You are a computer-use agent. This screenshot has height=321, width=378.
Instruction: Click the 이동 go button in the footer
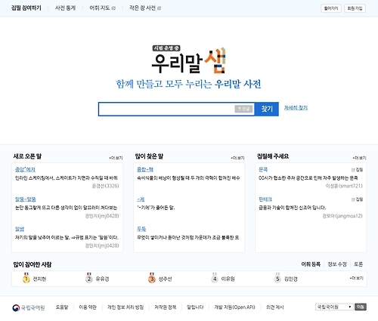361,307
